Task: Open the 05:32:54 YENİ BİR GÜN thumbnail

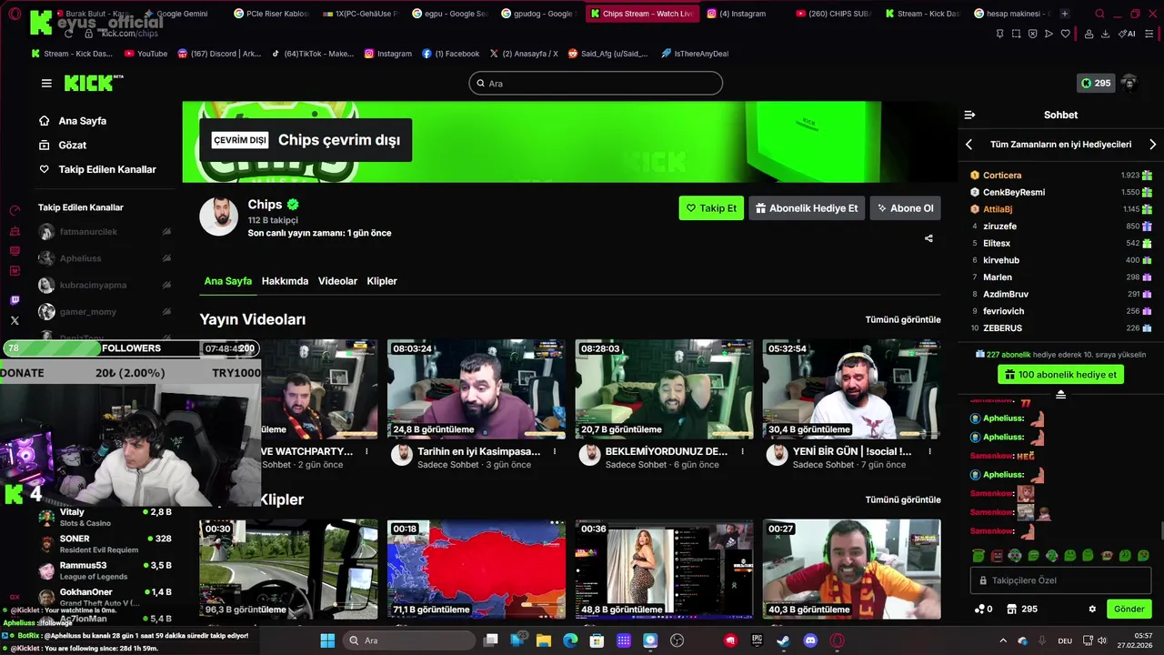Action: pos(851,389)
